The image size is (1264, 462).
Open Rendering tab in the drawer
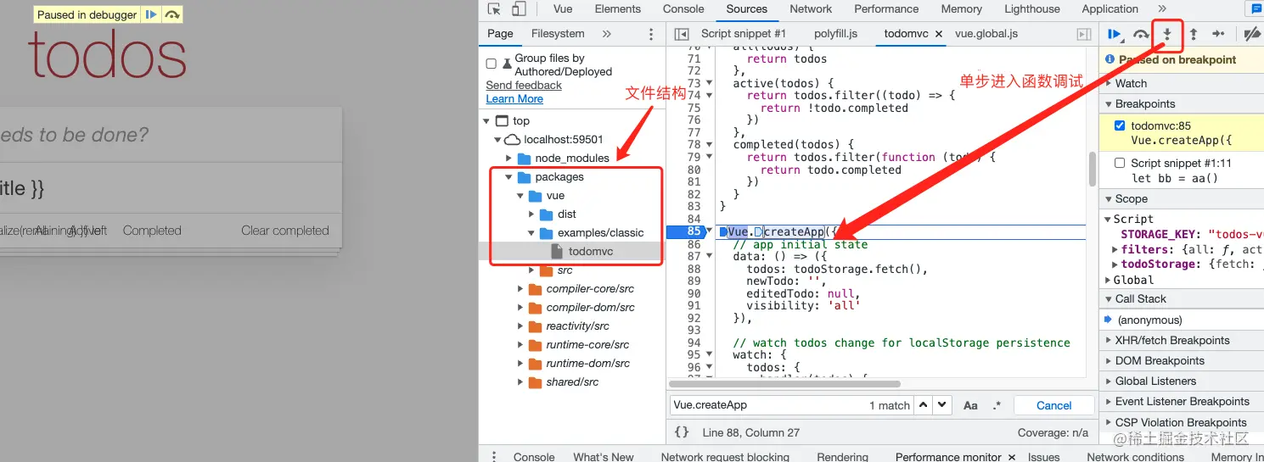click(842, 457)
